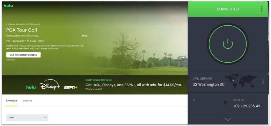271x126 pixels.
Task: Toggle the VPN power button off
Action: [228, 44]
